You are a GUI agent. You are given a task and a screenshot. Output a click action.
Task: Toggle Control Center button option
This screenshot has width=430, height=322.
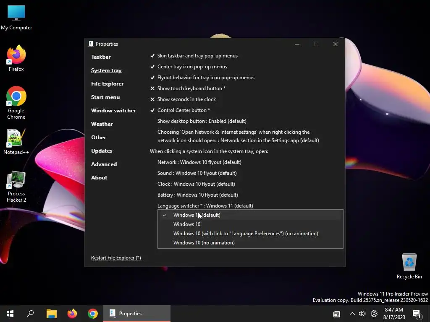coord(180,110)
